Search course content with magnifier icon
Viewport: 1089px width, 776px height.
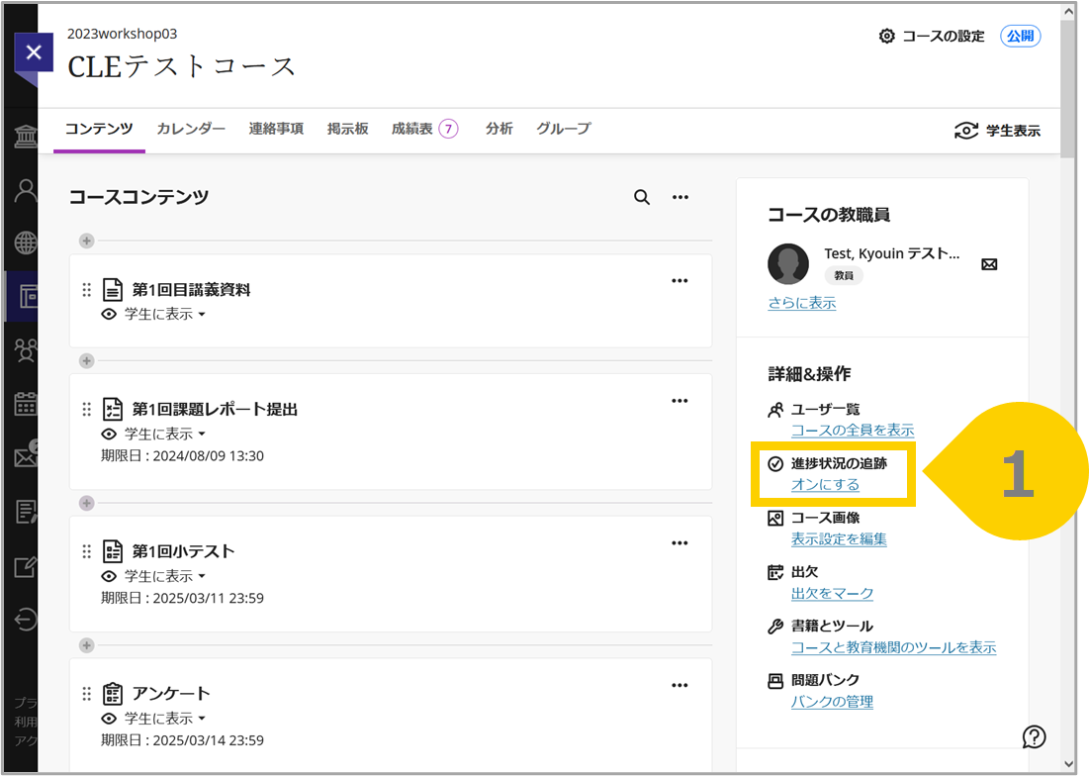[642, 197]
